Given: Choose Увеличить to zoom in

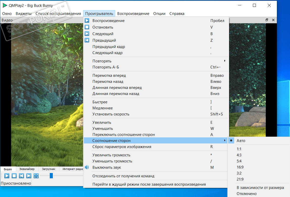Looking at the screenshot, I should [x=156, y=122].
